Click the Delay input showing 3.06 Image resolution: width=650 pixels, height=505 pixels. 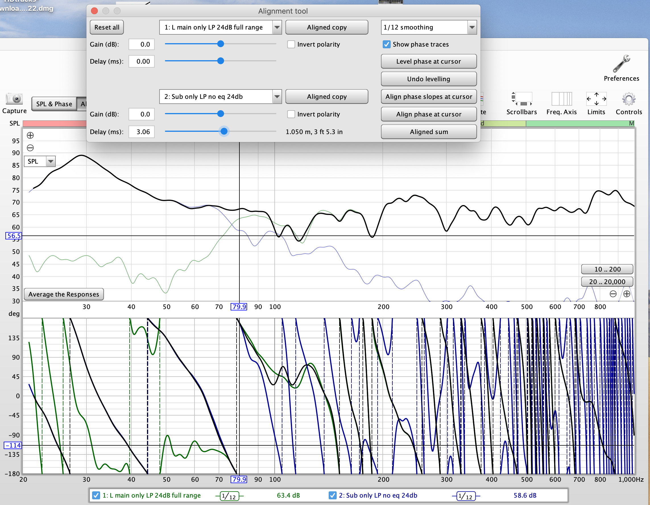pos(141,132)
